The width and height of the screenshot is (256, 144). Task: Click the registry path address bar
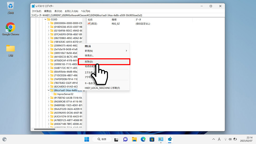[128, 15]
